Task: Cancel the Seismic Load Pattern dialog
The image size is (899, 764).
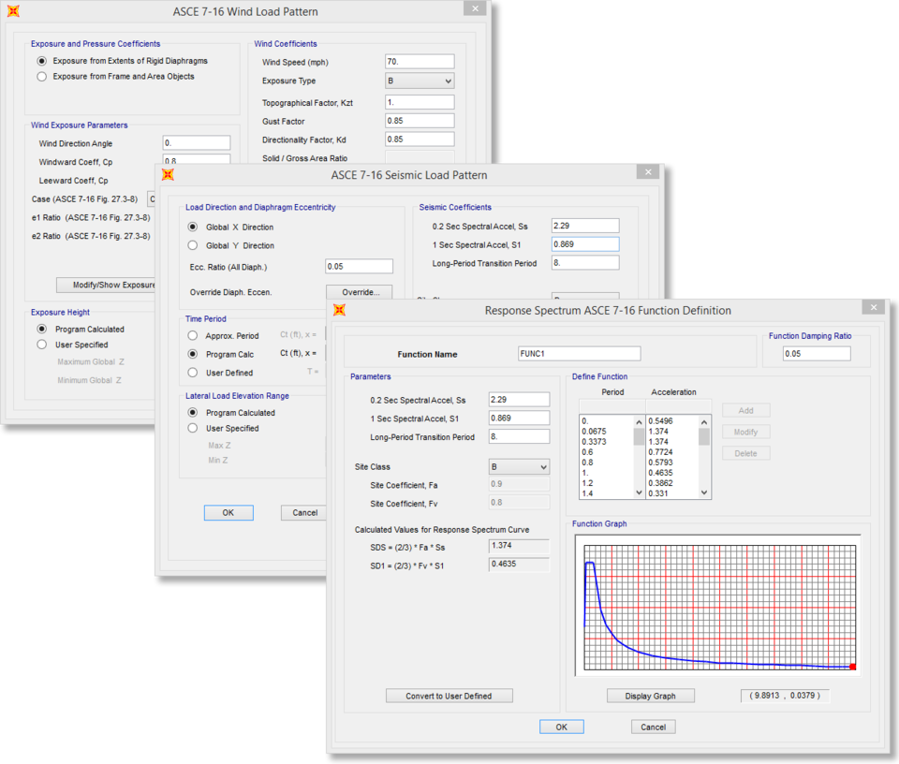Action: pyautogui.click(x=304, y=512)
